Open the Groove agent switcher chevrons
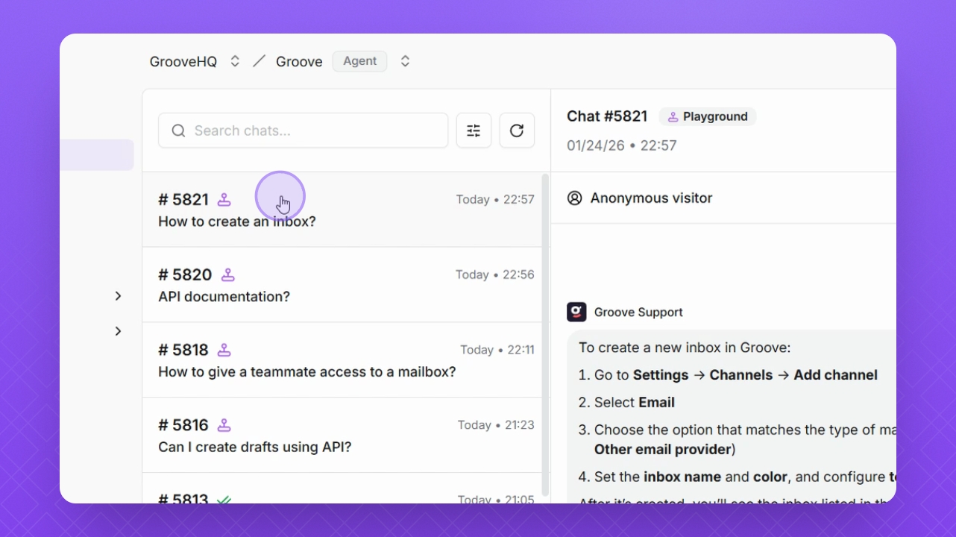 pos(405,61)
